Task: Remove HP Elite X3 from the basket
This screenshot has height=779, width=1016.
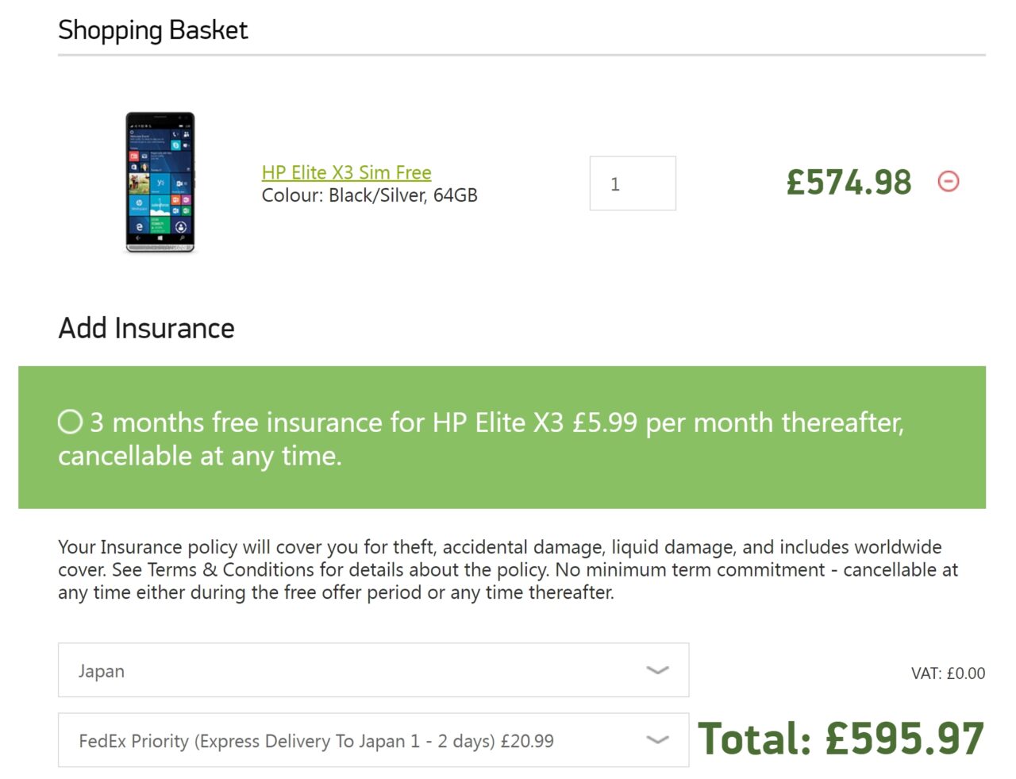Action: 949,182
